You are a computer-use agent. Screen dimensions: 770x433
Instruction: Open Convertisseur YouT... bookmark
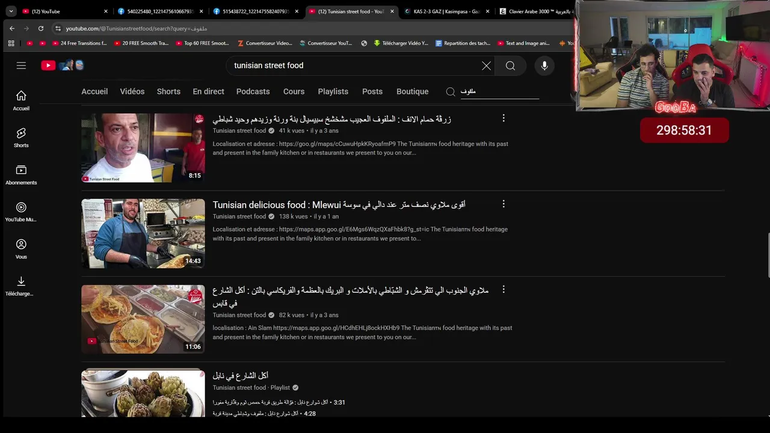click(x=325, y=43)
